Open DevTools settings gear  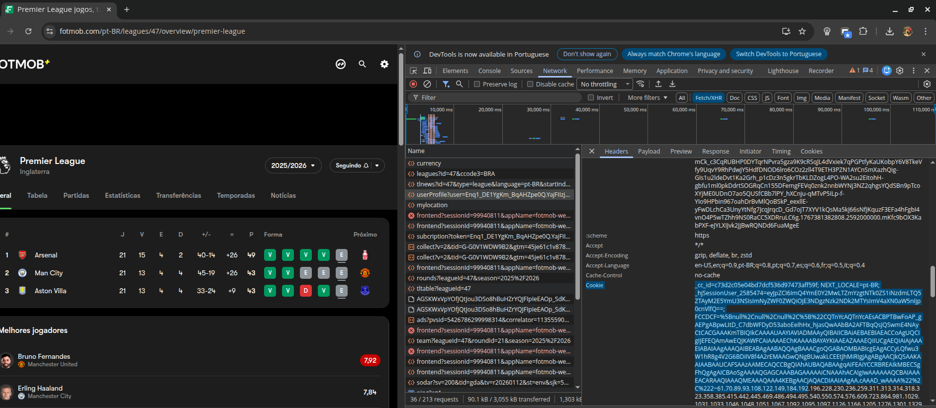(900, 71)
